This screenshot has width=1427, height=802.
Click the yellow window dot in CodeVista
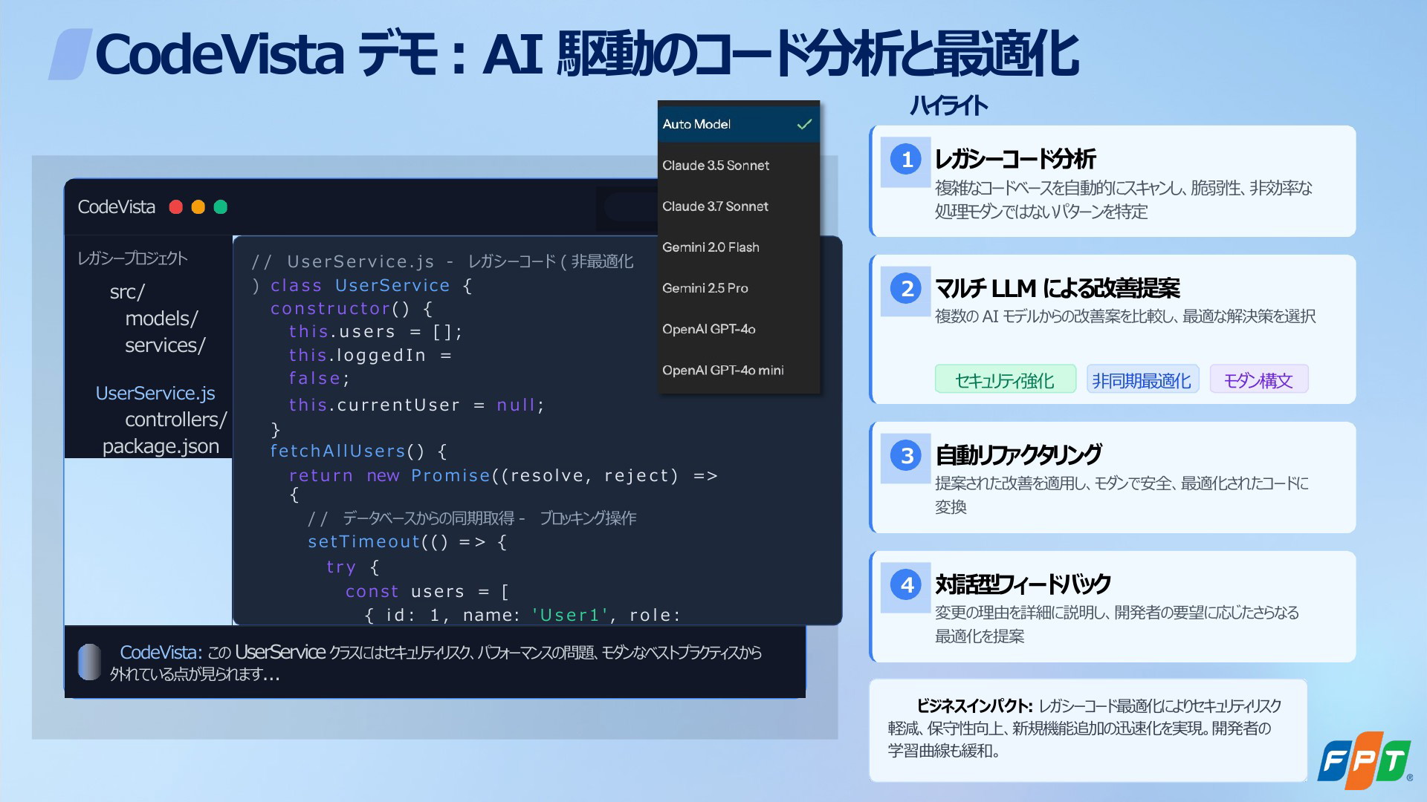[198, 207]
